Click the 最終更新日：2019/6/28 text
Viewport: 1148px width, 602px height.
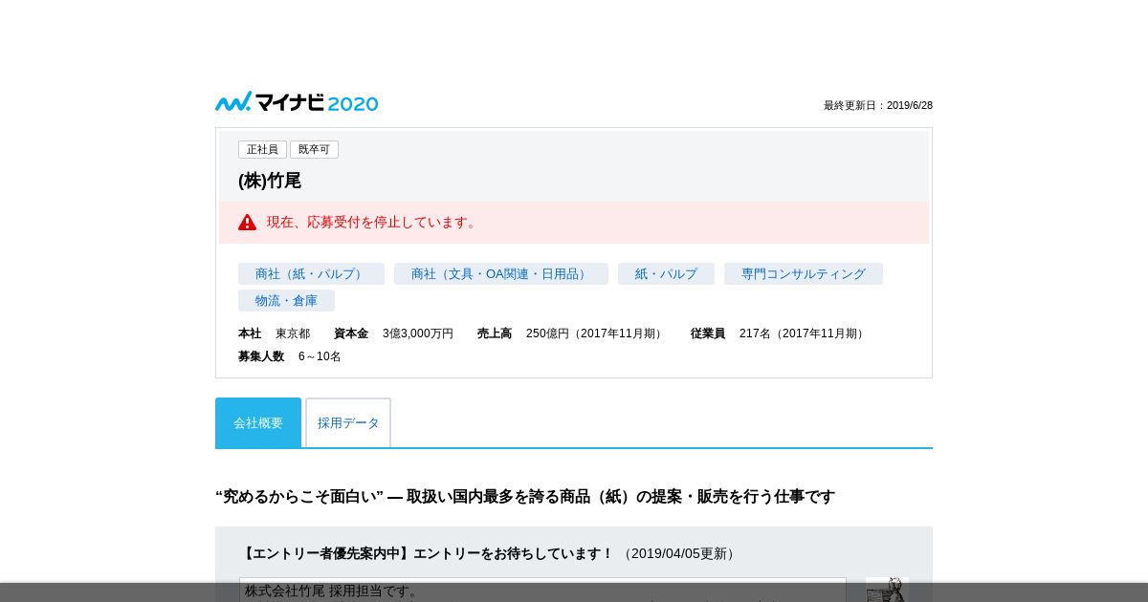878,105
